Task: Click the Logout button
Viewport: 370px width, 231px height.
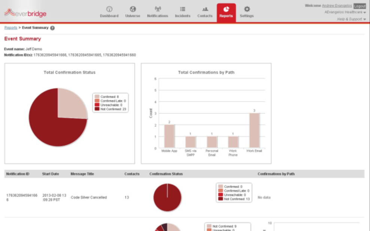Action: (x=360, y=6)
